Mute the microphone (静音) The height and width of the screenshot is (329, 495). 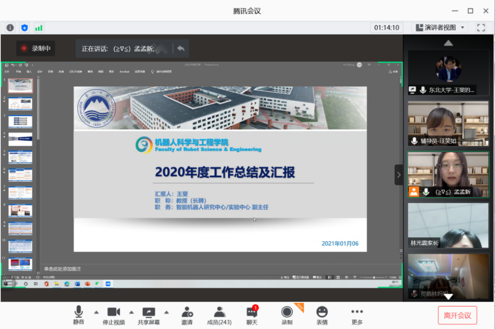79,315
